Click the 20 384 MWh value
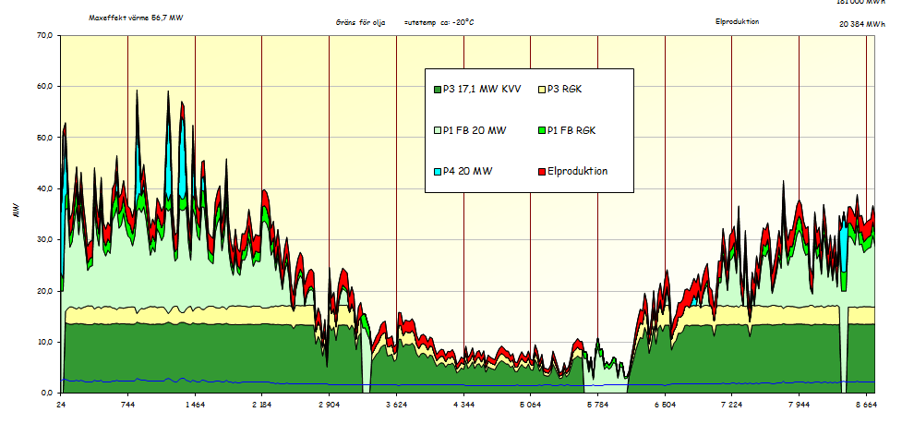This screenshot has height=424, width=902. pos(863,25)
